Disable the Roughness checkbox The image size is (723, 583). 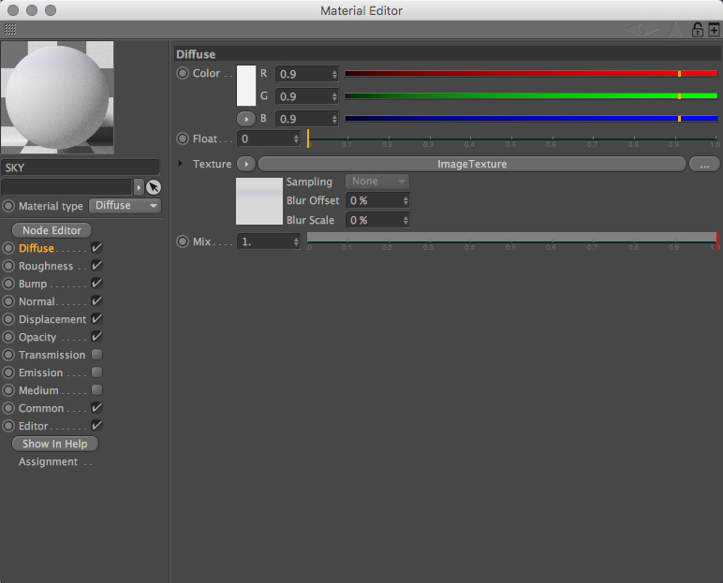point(96,266)
